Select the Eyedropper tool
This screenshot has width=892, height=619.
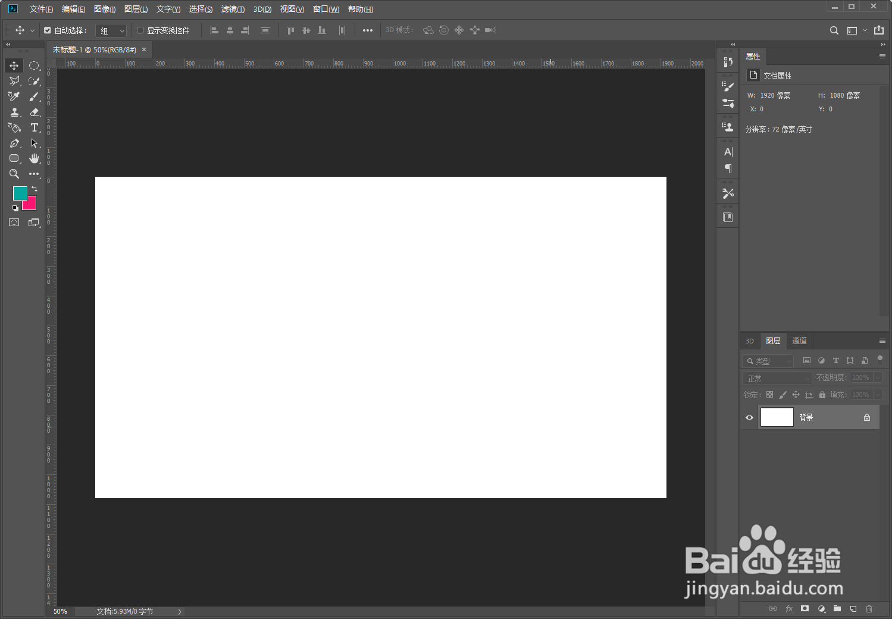point(14,96)
